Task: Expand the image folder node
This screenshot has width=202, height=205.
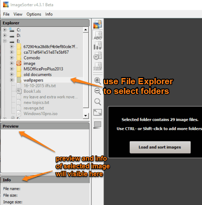Action: (x=12, y=63)
